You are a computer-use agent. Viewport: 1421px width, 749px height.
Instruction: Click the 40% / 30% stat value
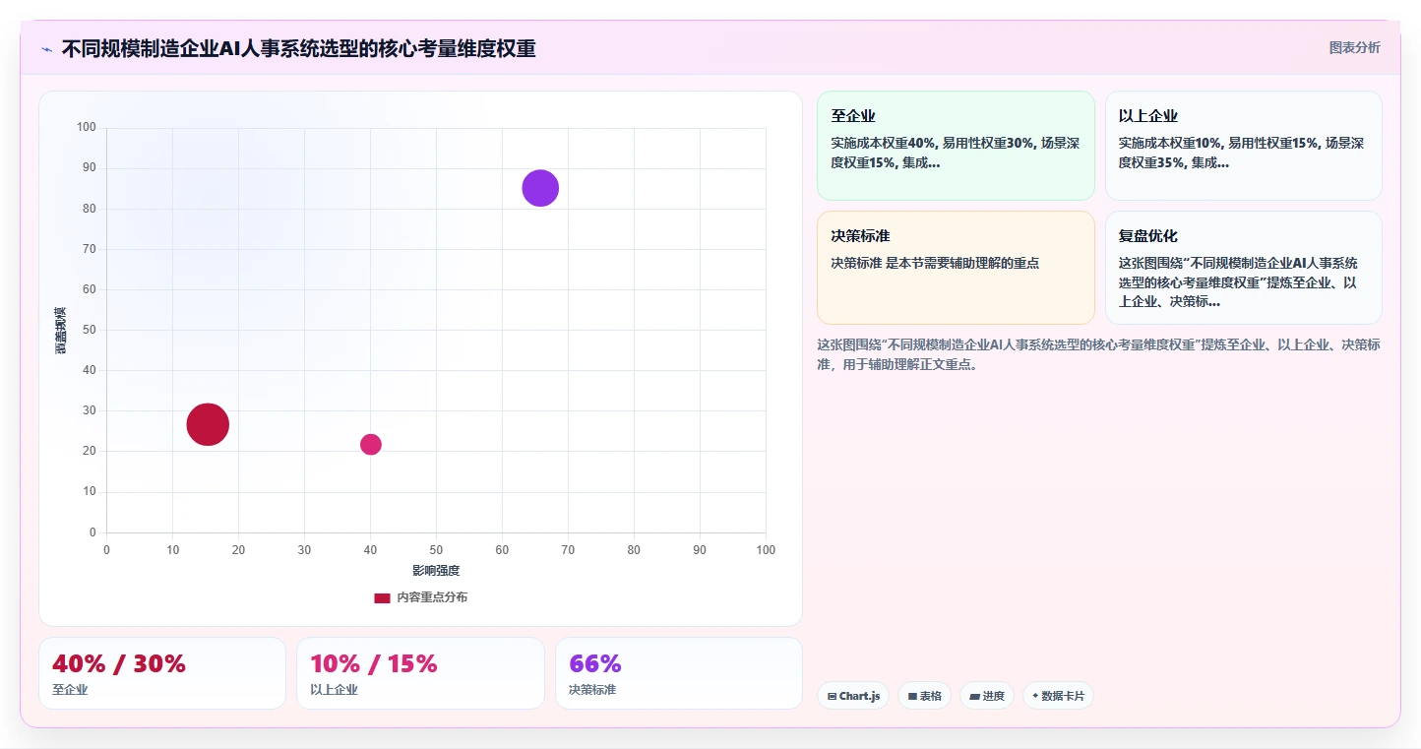(x=119, y=663)
